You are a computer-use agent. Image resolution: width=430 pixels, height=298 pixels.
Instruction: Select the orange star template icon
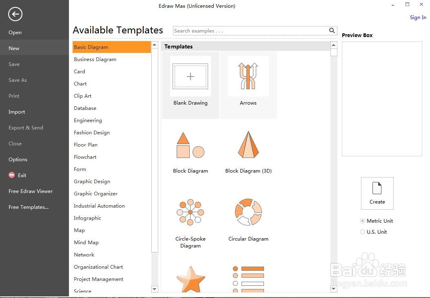pyautogui.click(x=191, y=279)
